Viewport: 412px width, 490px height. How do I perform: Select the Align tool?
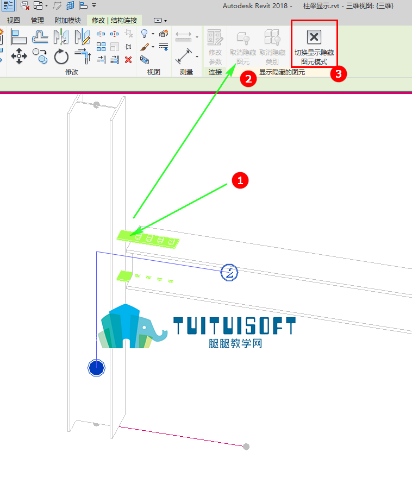tap(18, 36)
